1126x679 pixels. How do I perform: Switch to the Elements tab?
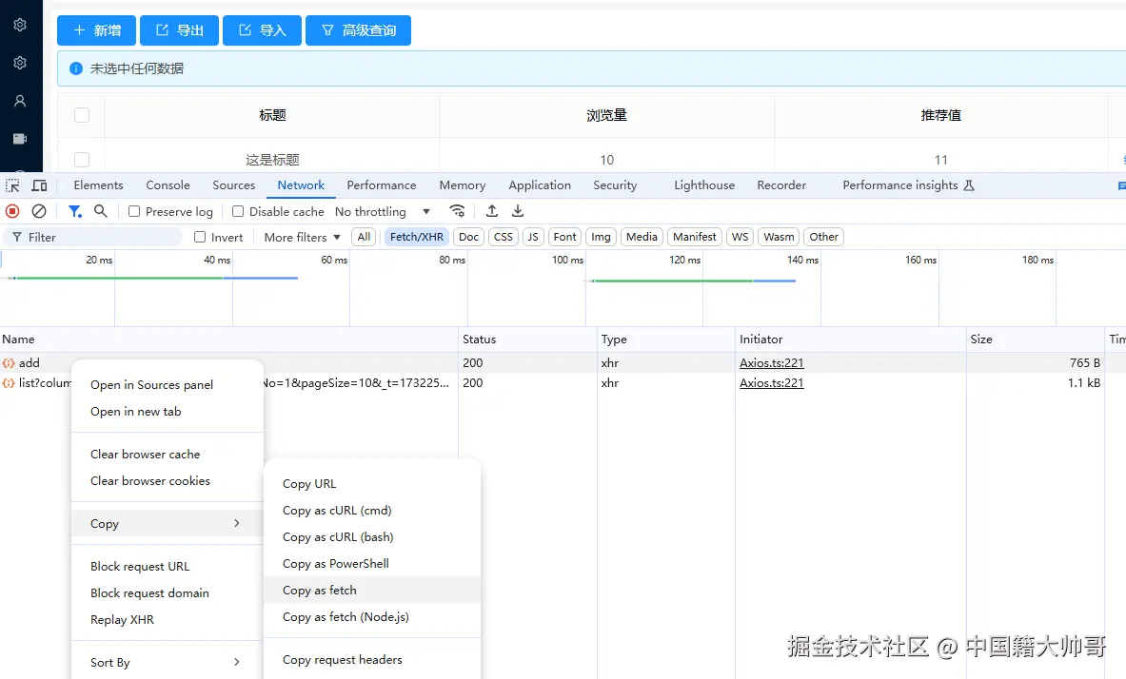(98, 185)
